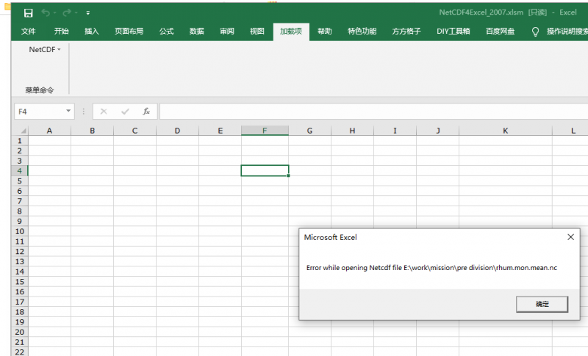This screenshot has width=588, height=356.
Task: Select column K header
Action: [x=506, y=131]
